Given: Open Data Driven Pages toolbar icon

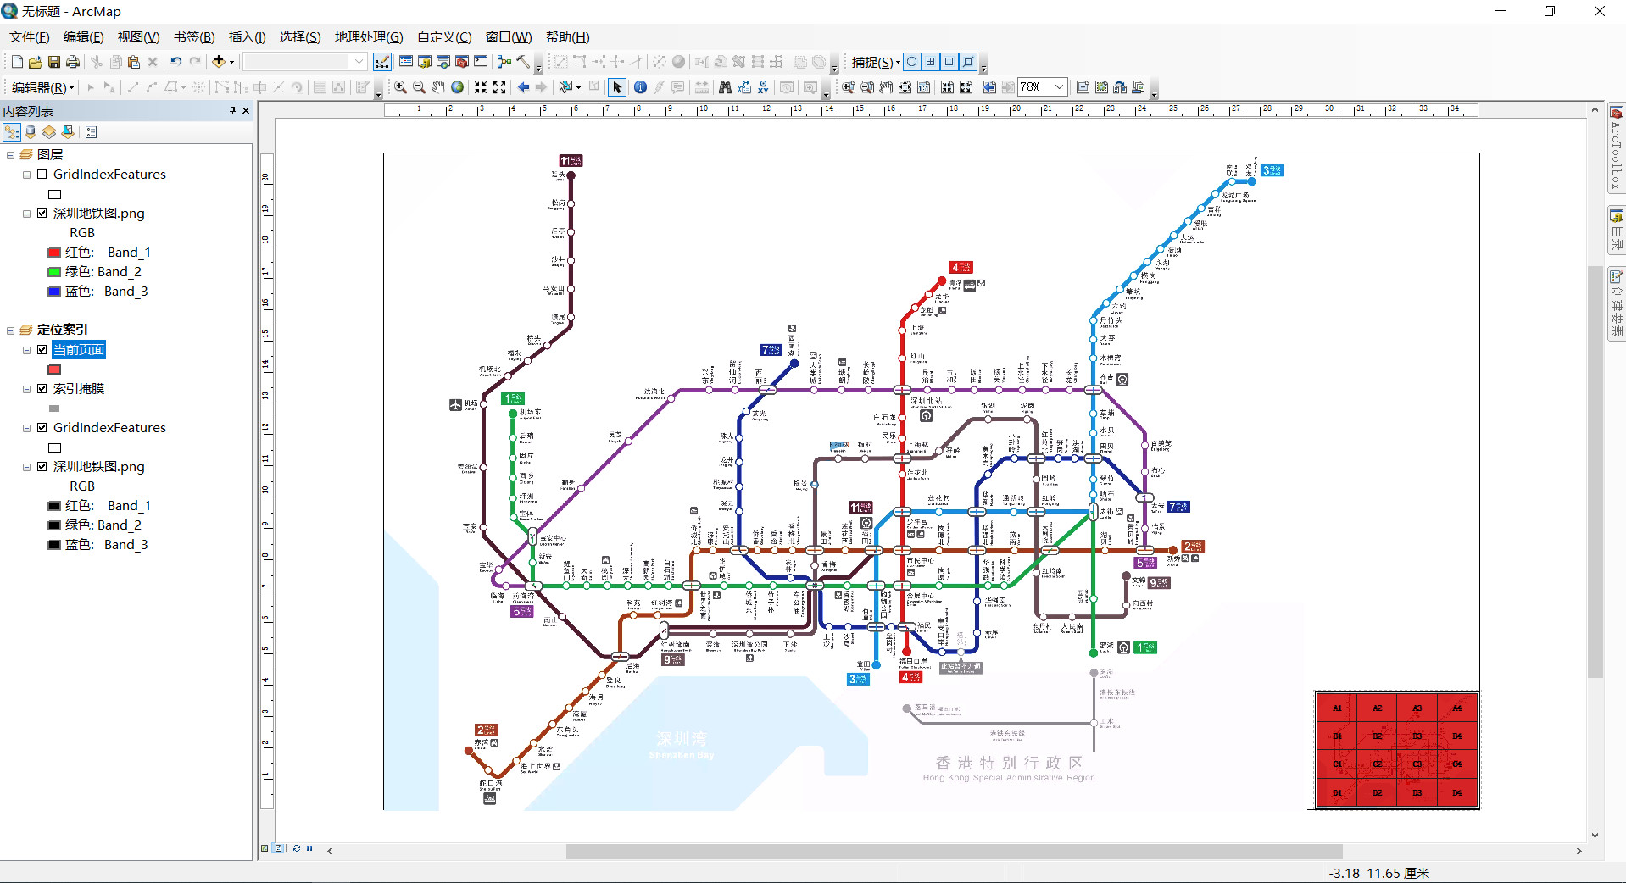Looking at the screenshot, I should click(1139, 87).
